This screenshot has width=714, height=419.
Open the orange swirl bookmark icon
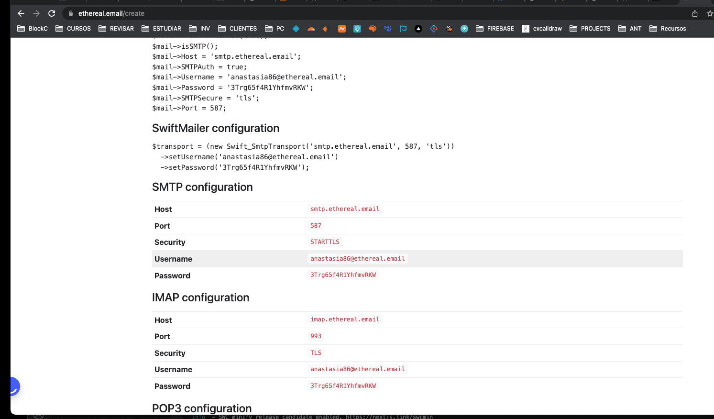[373, 29]
